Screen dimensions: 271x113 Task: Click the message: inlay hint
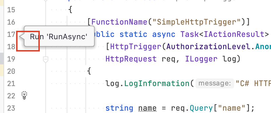click(x=215, y=84)
